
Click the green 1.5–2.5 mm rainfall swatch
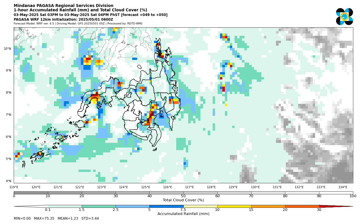[99, 206]
